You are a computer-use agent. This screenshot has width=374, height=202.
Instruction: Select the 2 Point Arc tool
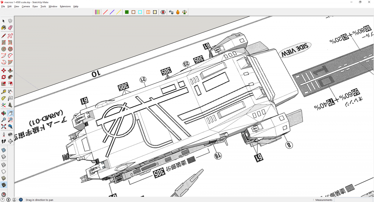[10, 56]
